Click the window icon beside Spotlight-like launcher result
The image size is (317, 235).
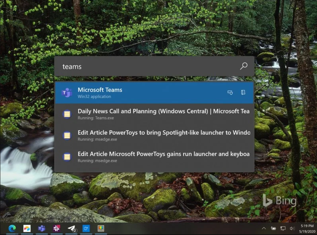point(67,136)
